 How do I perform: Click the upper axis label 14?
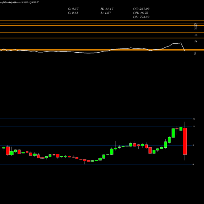[196, 41]
